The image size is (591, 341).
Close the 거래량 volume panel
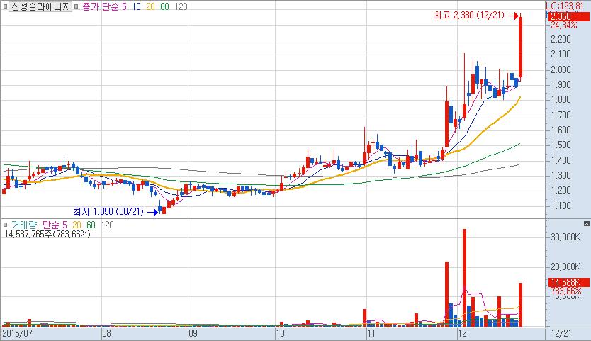(587, 224)
